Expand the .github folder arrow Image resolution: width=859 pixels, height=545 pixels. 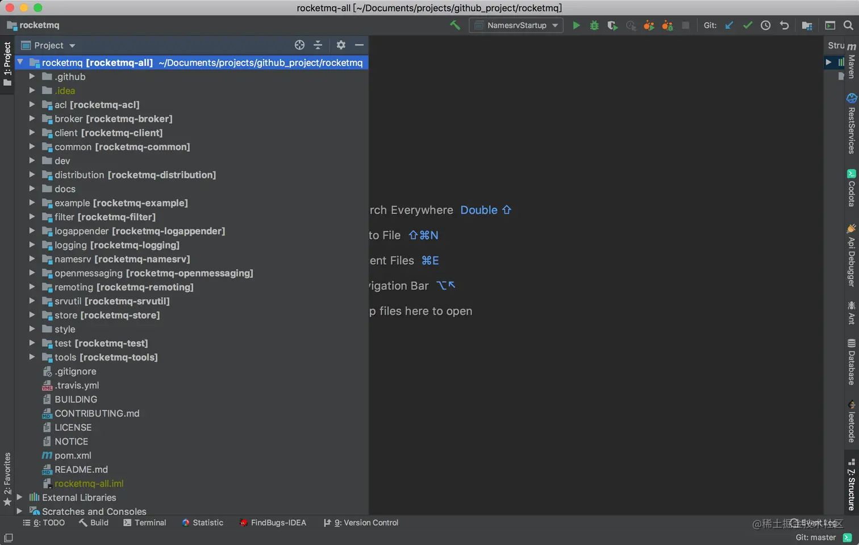click(x=32, y=76)
